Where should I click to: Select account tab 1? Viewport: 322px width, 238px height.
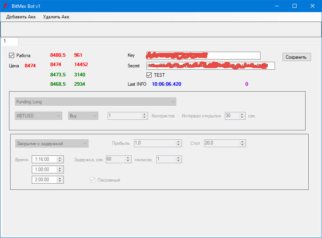click(x=9, y=41)
